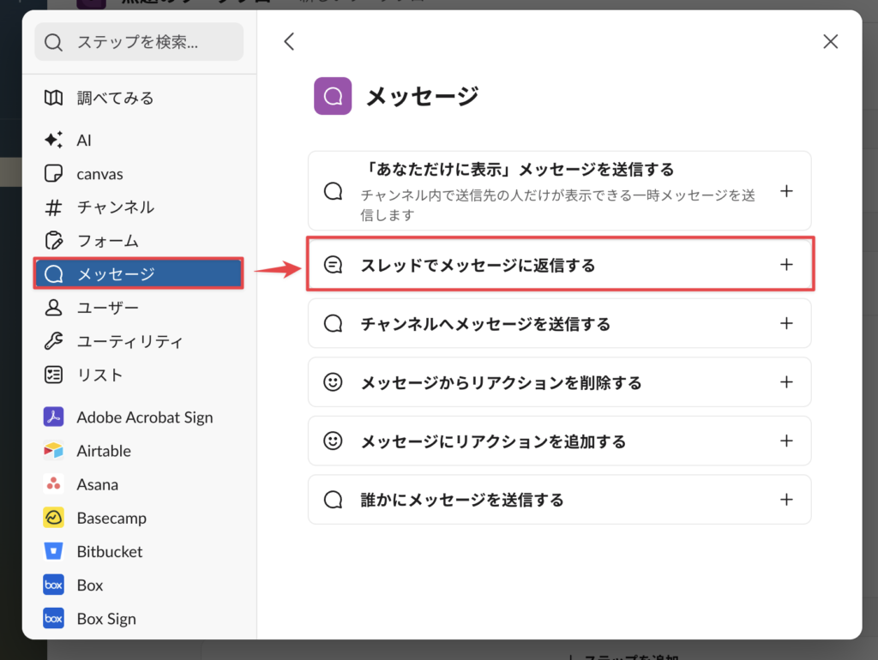Viewport: 878px width, 660px height.
Task: Select the canvas sticky note icon
Action: [53, 174]
